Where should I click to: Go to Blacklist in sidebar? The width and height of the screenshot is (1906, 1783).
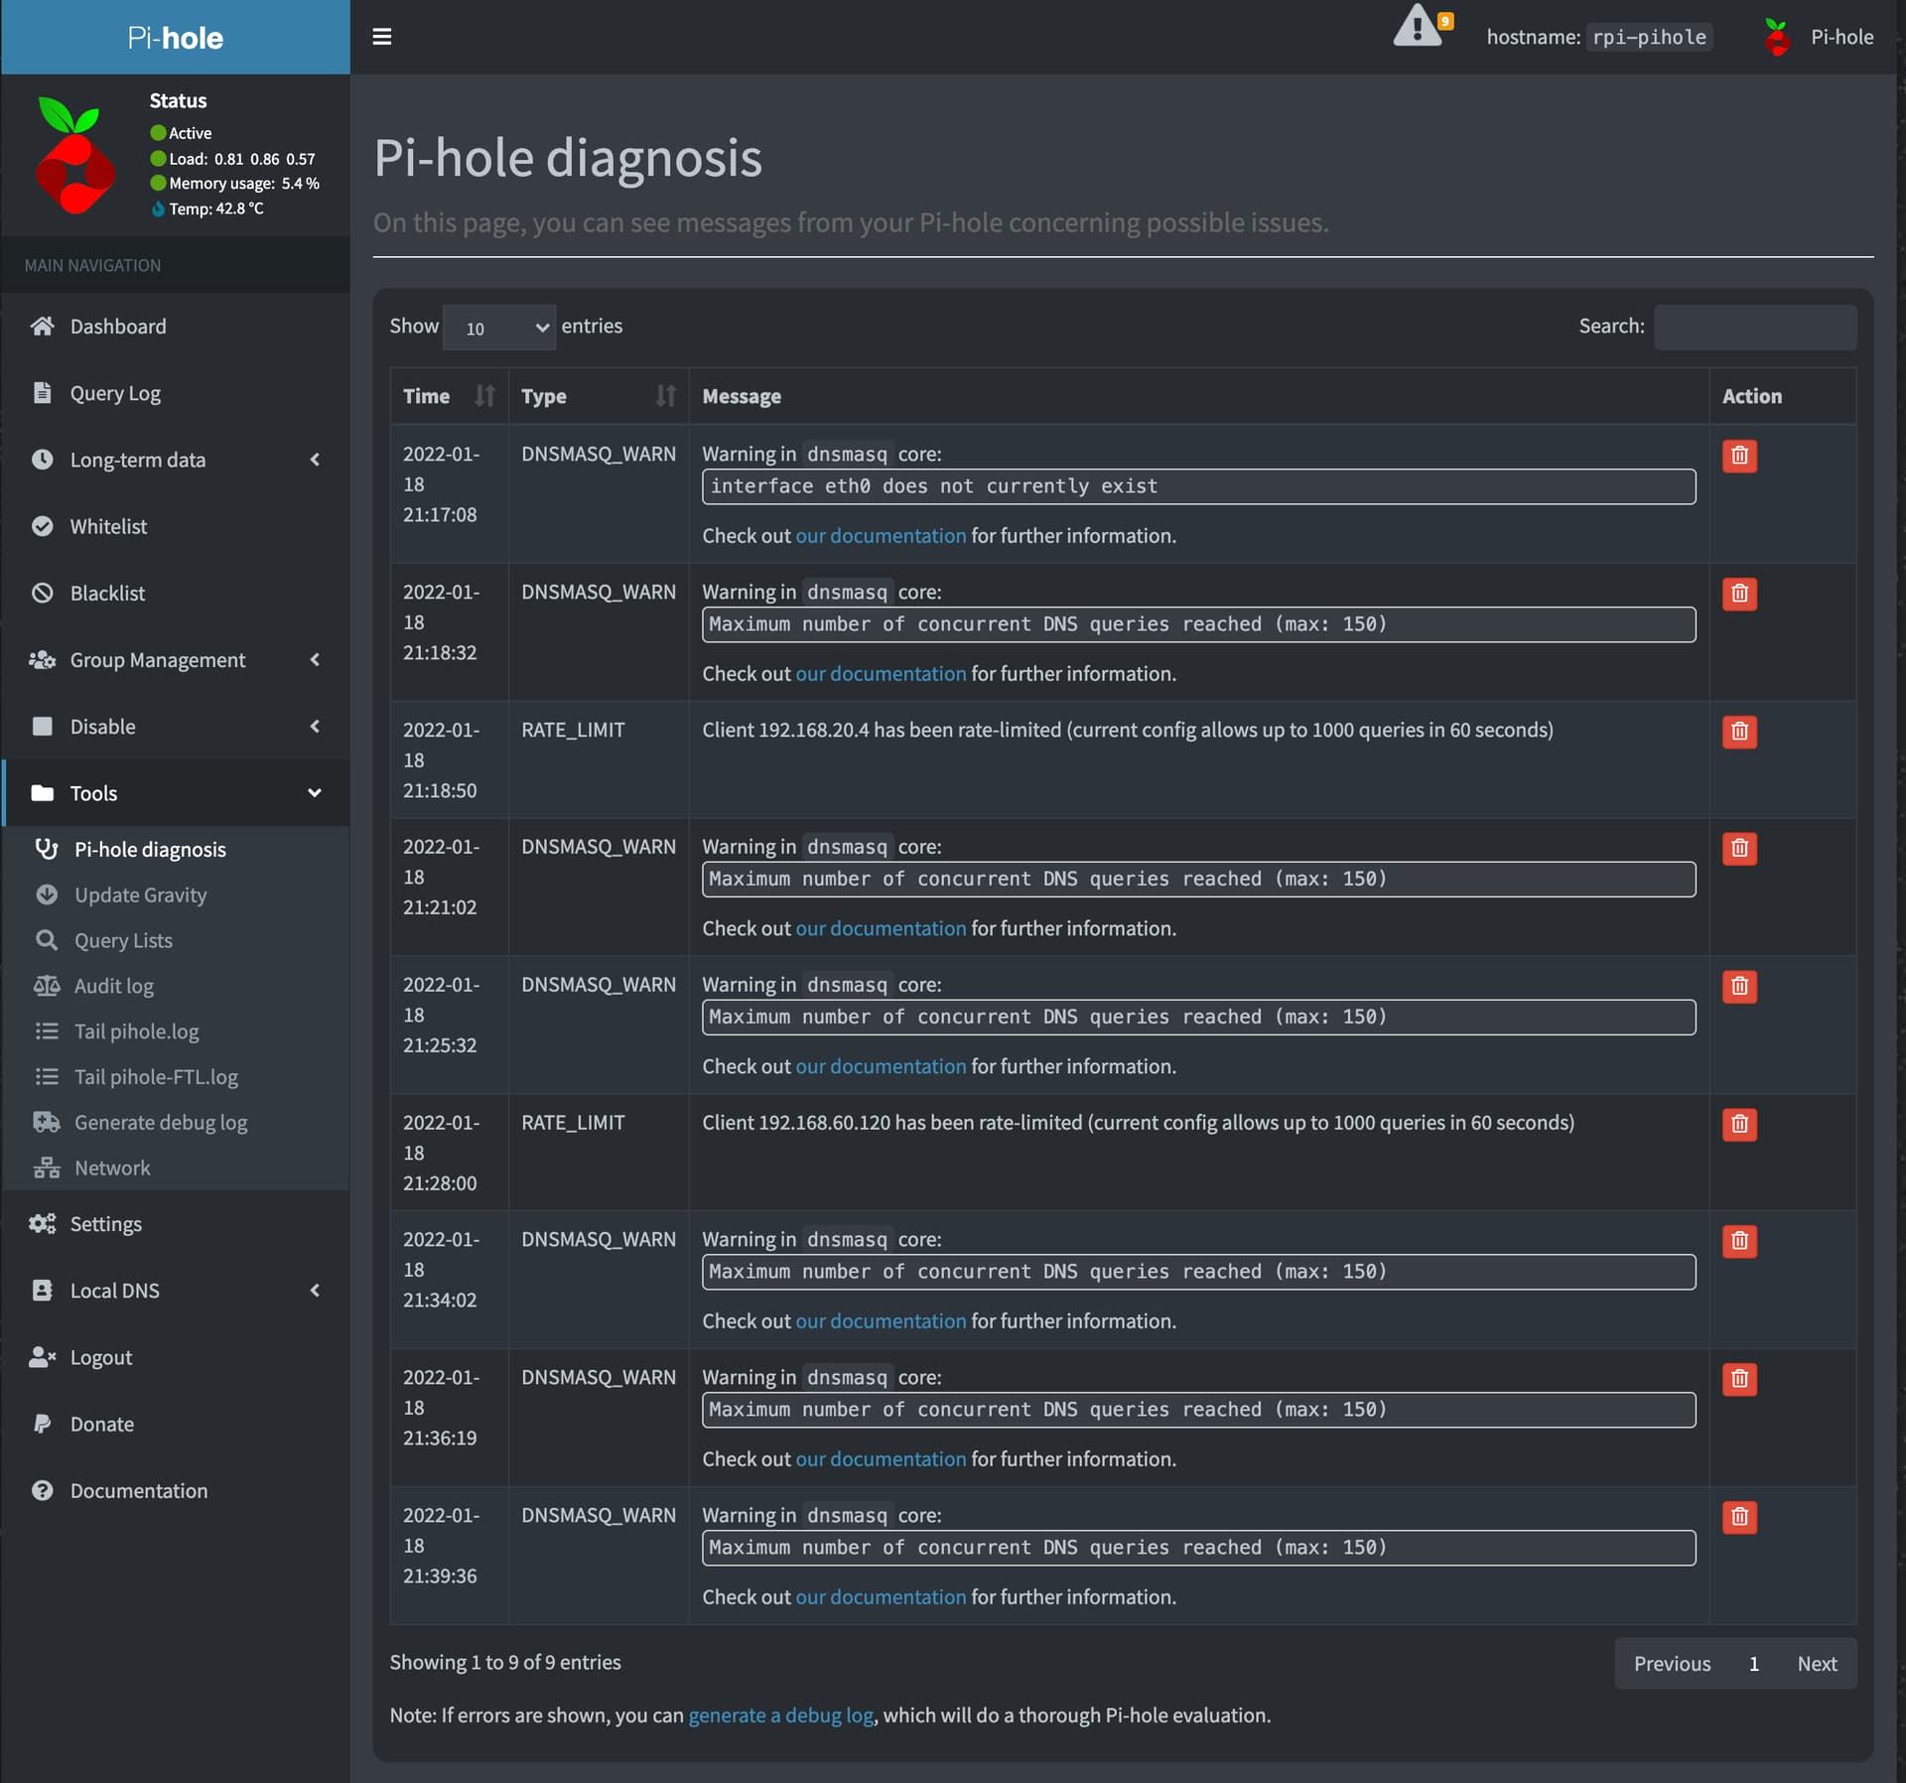[176, 593]
